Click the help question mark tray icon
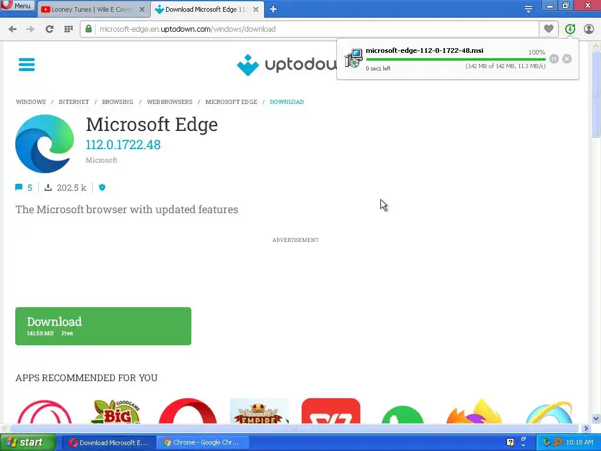The image size is (601, 451). pyautogui.click(x=510, y=442)
